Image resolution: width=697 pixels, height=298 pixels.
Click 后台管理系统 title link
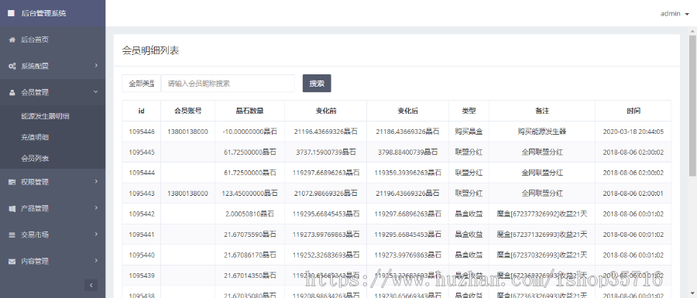[x=43, y=13]
